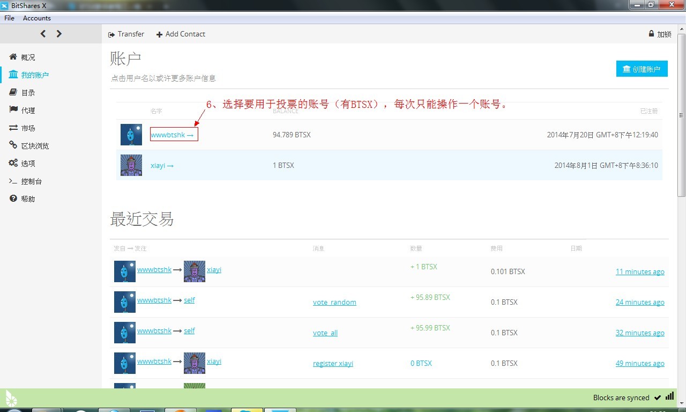Click wwwbtshk registration date 2014年7月20日
This screenshot has width=686, height=412.
[602, 135]
